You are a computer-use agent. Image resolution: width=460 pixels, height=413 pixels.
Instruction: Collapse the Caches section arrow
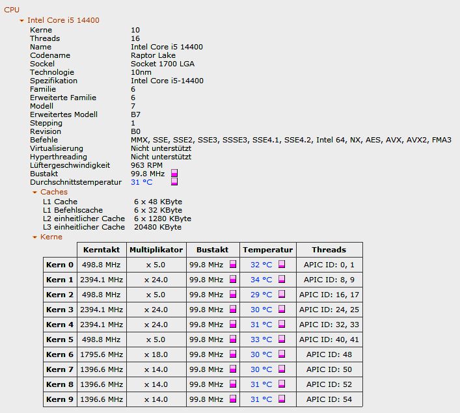34,193
